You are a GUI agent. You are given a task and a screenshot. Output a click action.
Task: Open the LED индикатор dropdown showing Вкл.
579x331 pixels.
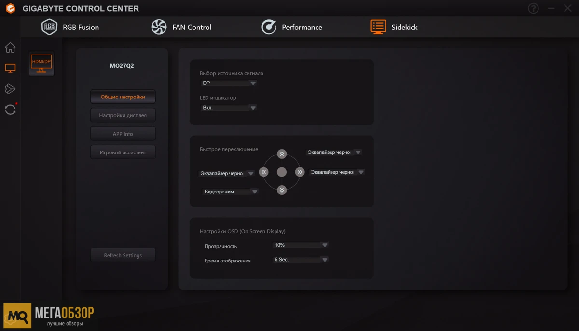click(x=228, y=108)
